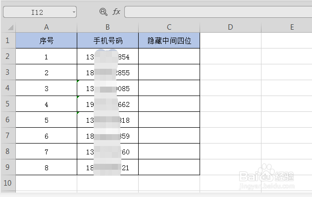The image size is (312, 197).
Task: Select empty cell C2 under 隐藏中间四位
Action: coord(169,56)
